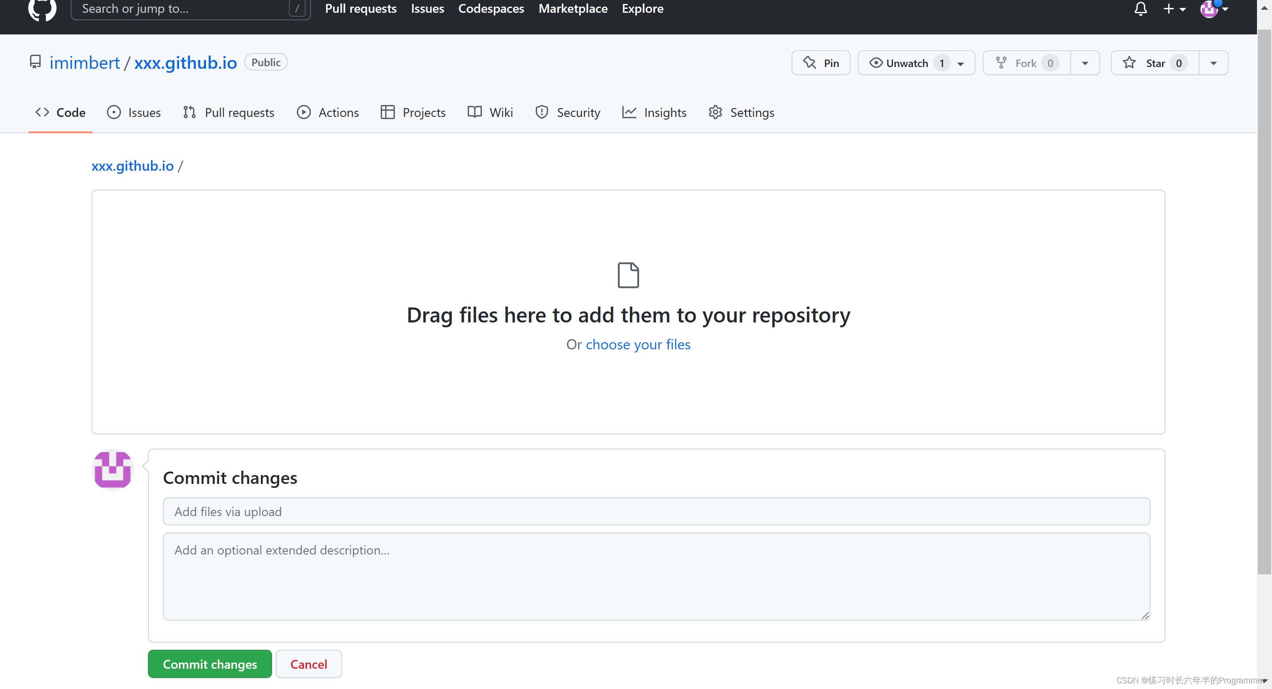Open the repository Settings tab

click(741, 112)
